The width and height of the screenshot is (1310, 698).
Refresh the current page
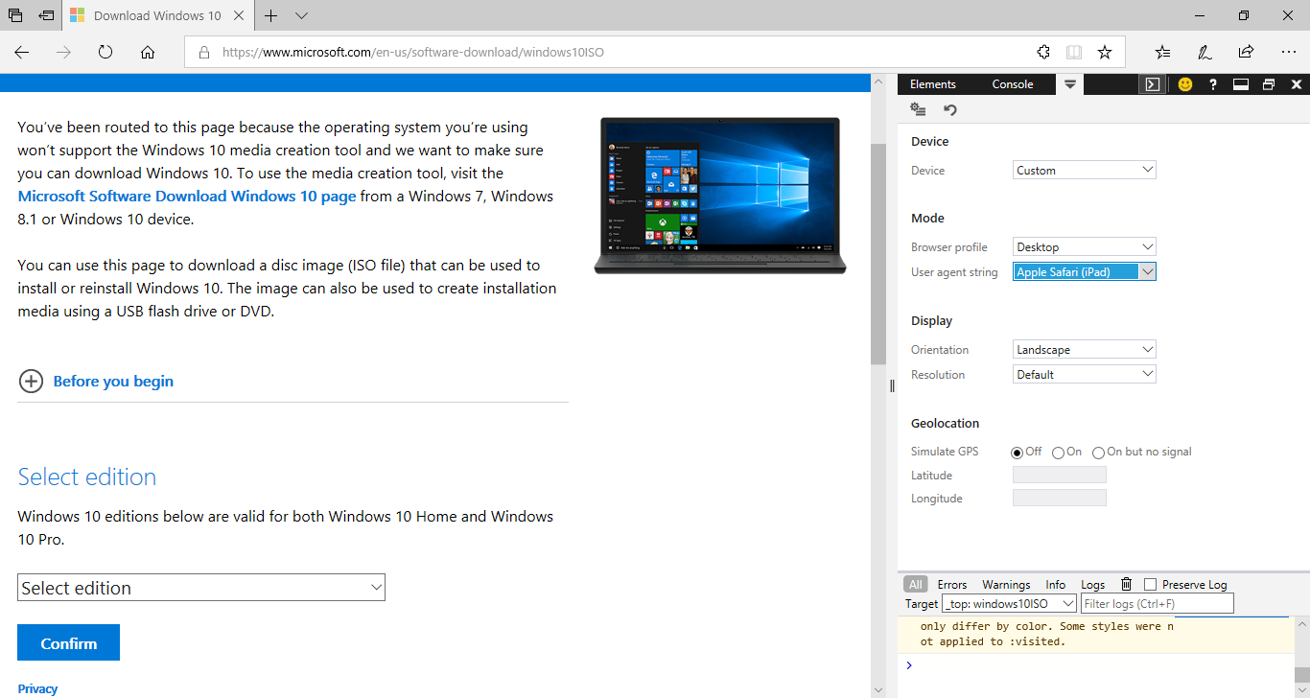pyautogui.click(x=105, y=53)
